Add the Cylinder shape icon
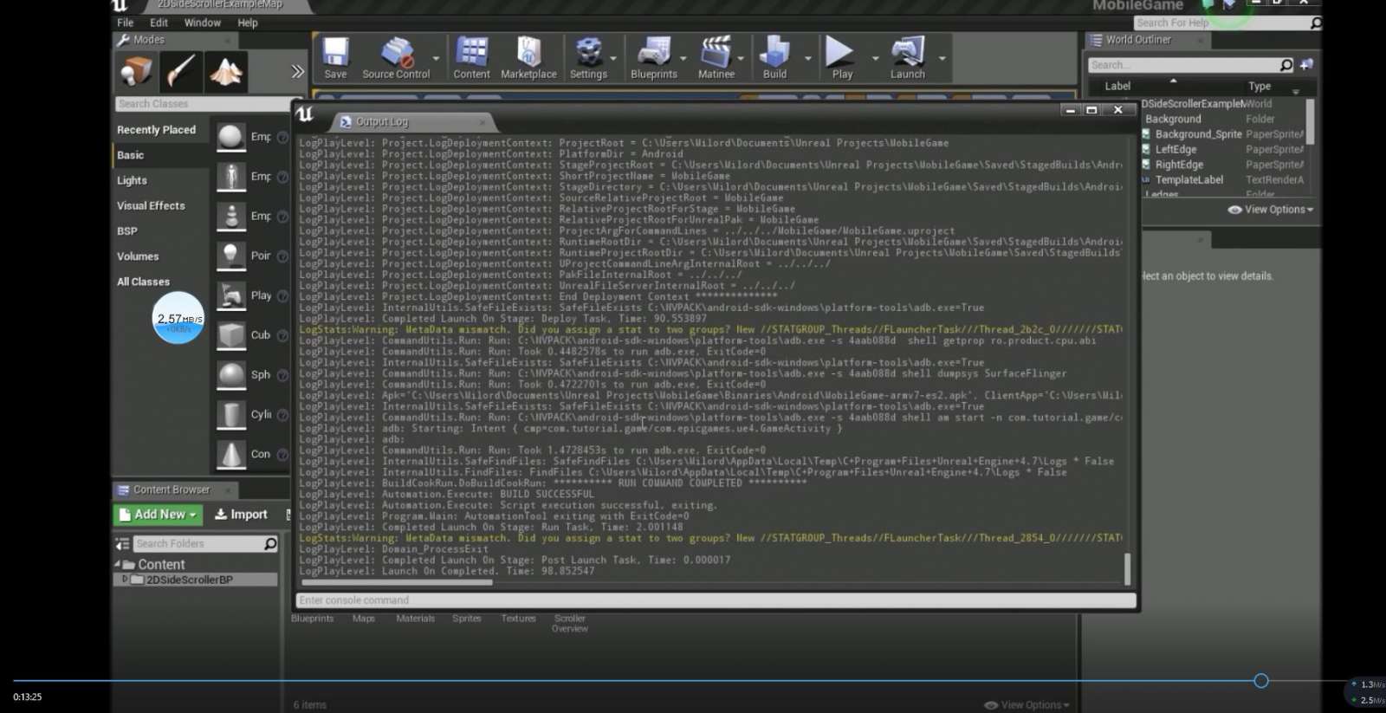This screenshot has width=1386, height=713. pos(231,415)
